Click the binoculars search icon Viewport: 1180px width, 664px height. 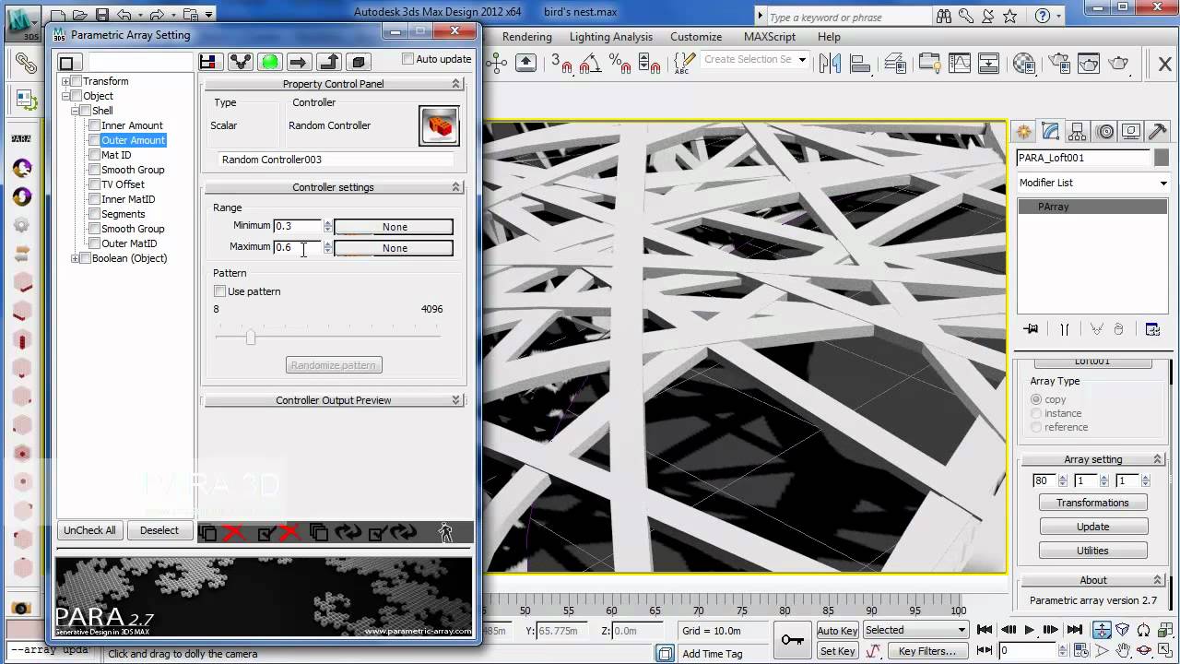click(942, 16)
